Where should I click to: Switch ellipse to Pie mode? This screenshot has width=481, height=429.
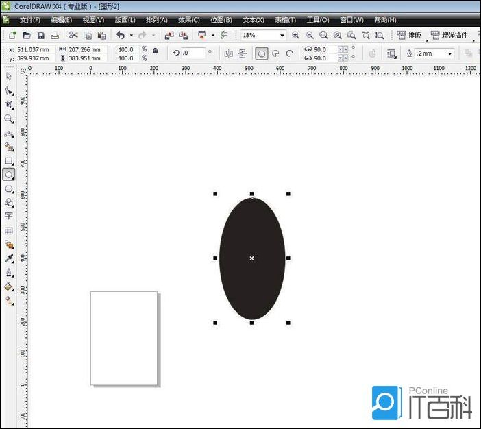(x=275, y=53)
